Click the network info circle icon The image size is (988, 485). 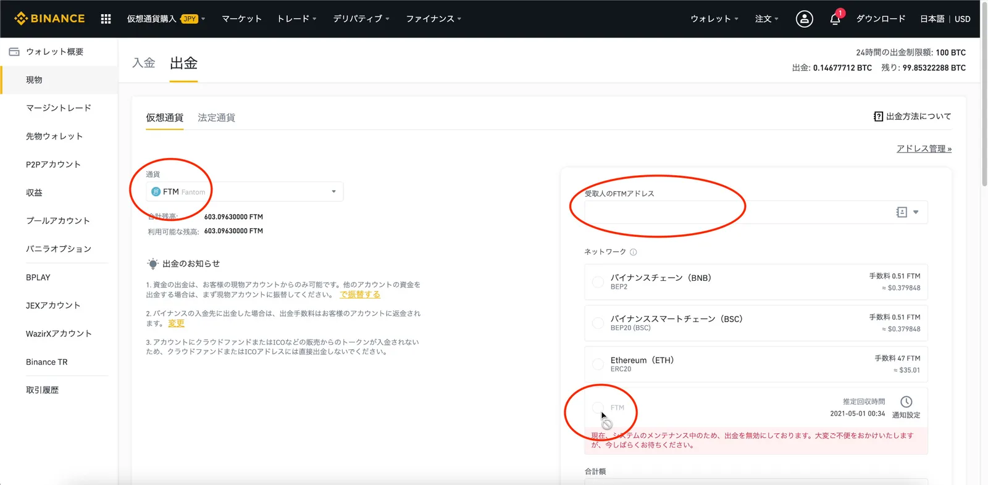click(633, 252)
